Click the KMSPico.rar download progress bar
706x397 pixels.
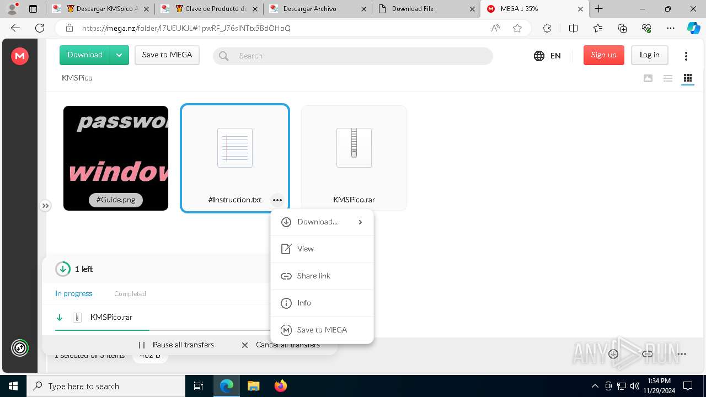coord(163,330)
